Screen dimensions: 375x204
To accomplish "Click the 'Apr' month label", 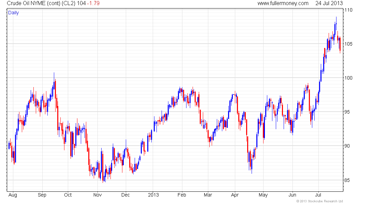I will (x=235, y=195).
